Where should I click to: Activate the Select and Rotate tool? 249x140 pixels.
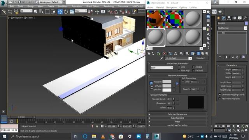66,12
